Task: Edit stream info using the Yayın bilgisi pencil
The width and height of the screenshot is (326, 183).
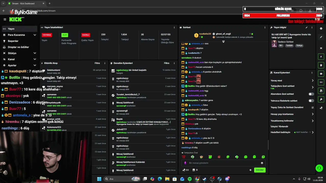Action: click(307, 27)
